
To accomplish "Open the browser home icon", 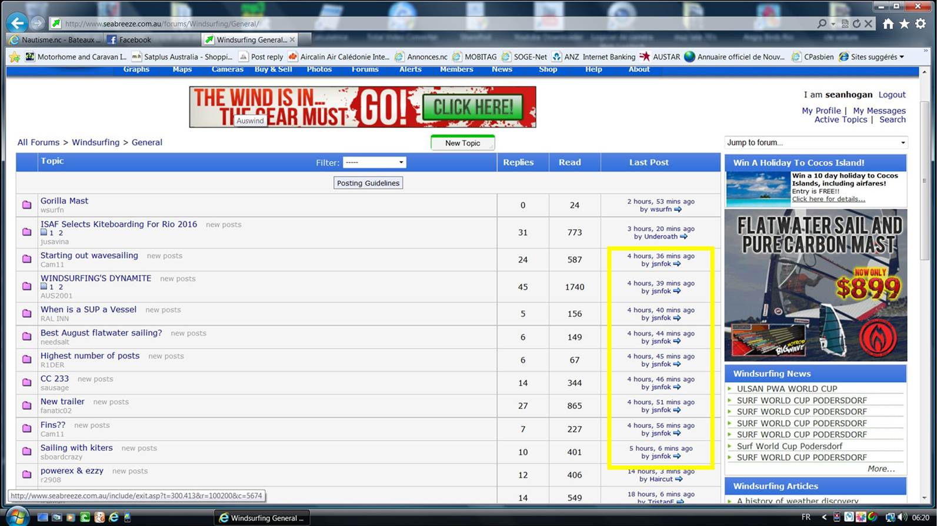I will tap(888, 24).
